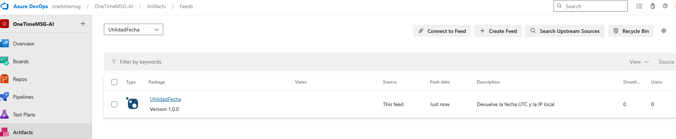Open the Source filter dropdown
The width and height of the screenshot is (676, 139).
(667, 62)
